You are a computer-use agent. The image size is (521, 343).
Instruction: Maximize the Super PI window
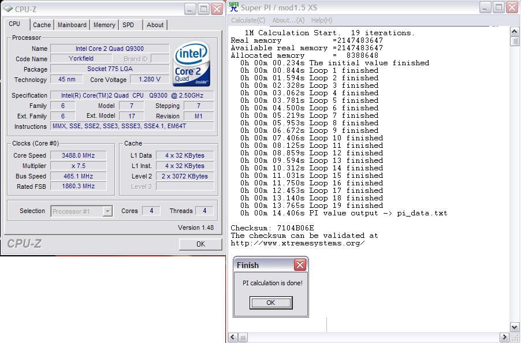tap(498, 8)
